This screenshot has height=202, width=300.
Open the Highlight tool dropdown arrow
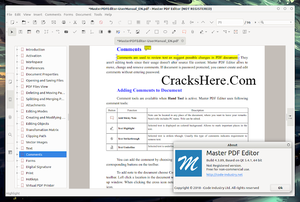[206, 32]
